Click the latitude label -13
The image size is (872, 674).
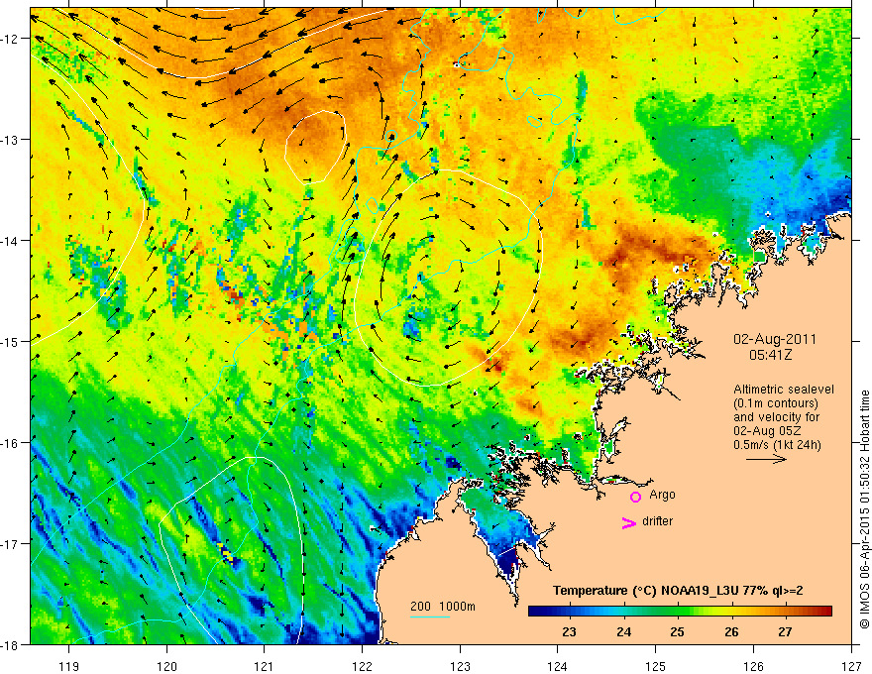[11, 140]
